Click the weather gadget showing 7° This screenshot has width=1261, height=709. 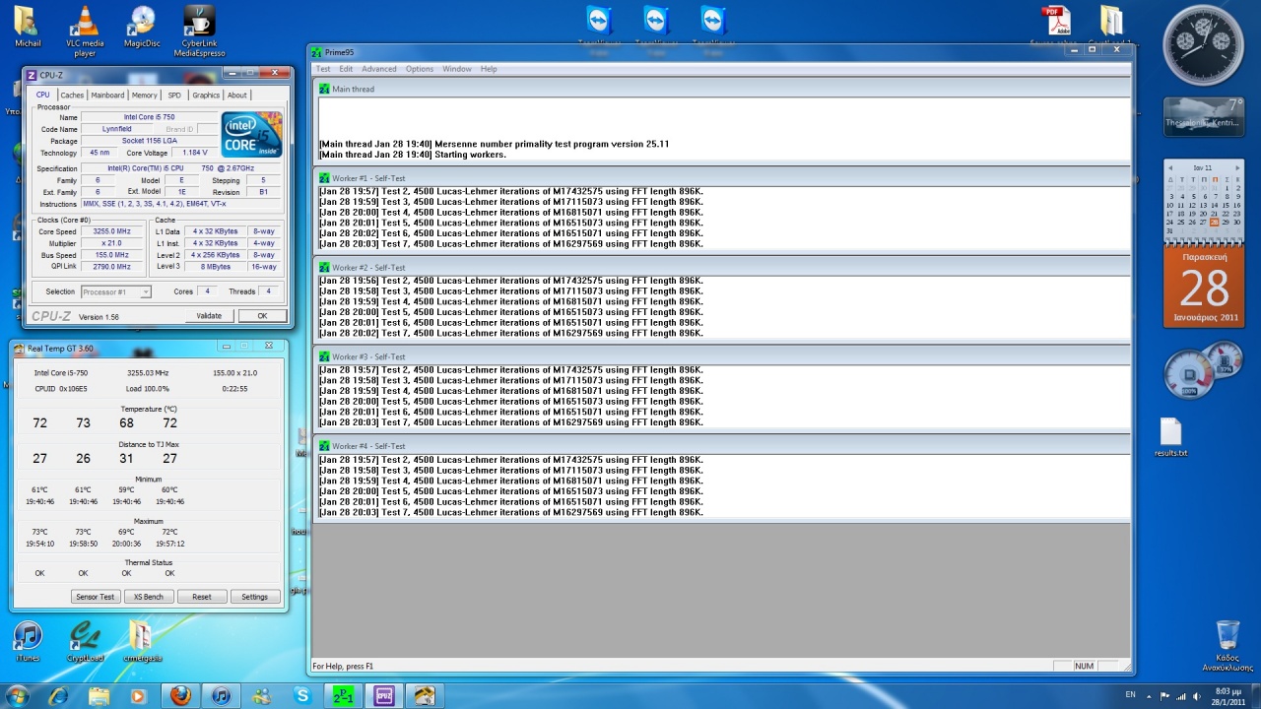(x=1204, y=117)
